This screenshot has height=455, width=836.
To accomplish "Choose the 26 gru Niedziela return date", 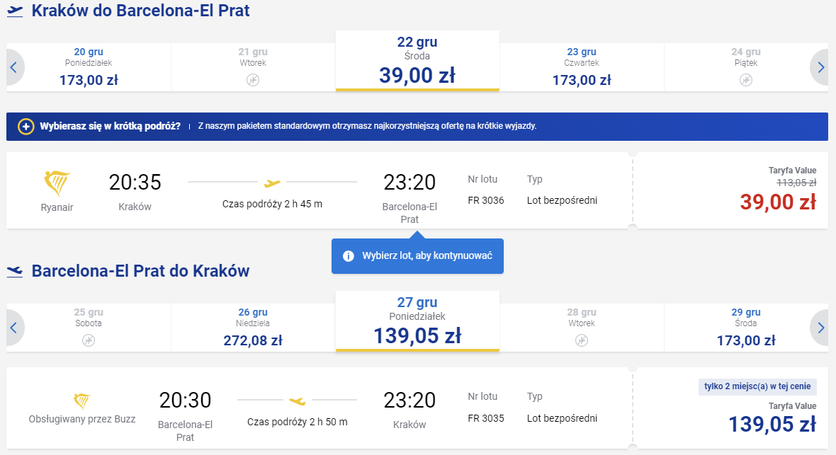I will tap(253, 328).
